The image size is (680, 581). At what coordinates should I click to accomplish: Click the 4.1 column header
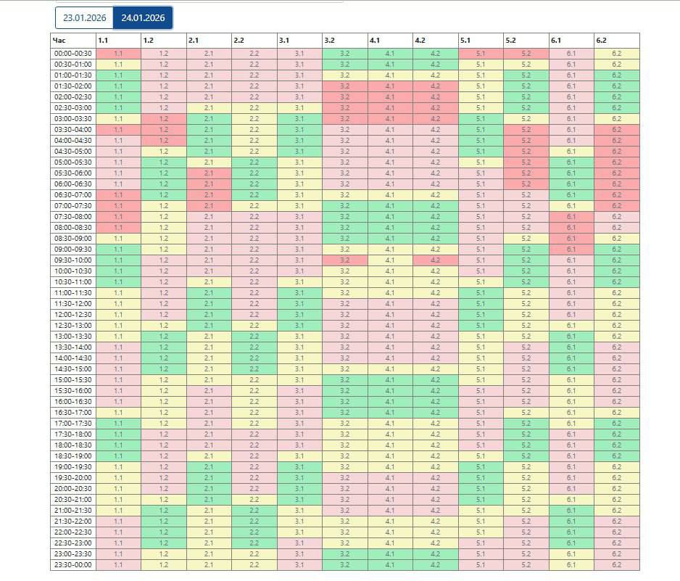(390, 41)
